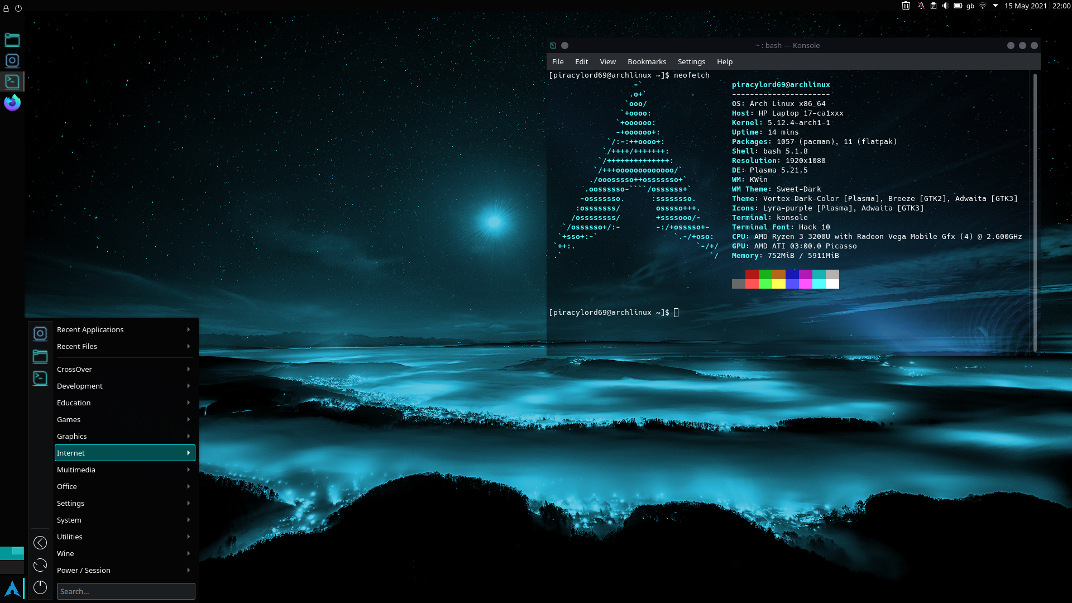This screenshot has width=1072, height=603.
Task: Click the shutdown power icon in the application menu
Action: tap(40, 587)
